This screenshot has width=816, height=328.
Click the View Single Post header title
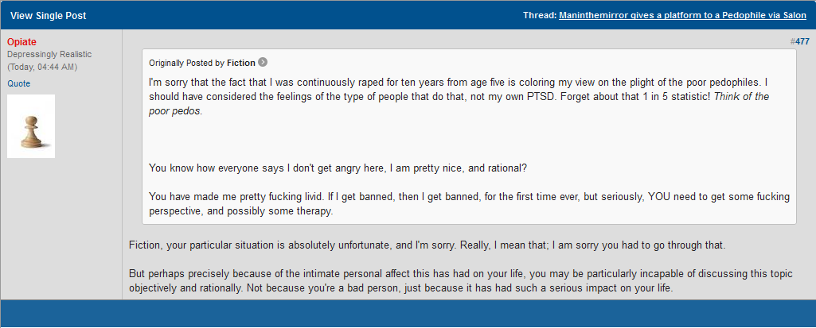pos(49,16)
